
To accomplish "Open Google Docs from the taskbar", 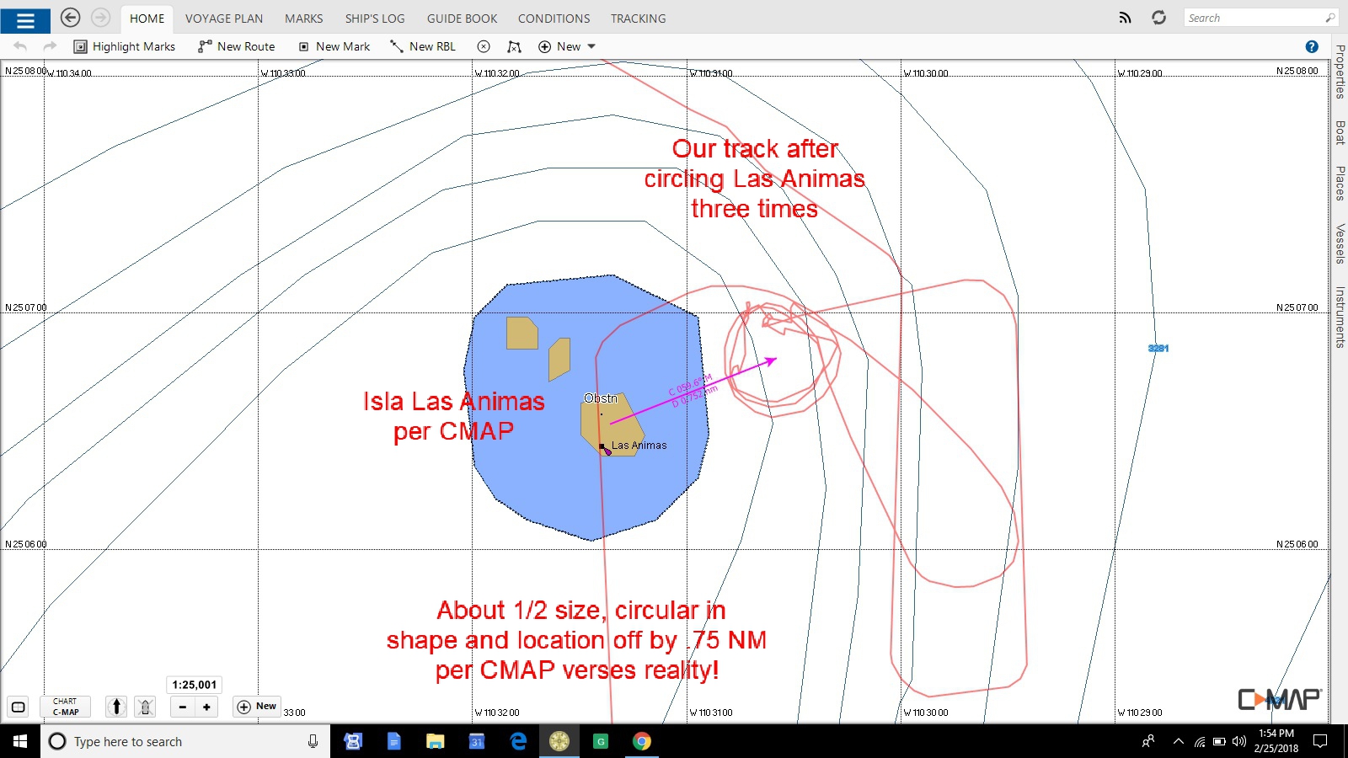I will point(393,741).
